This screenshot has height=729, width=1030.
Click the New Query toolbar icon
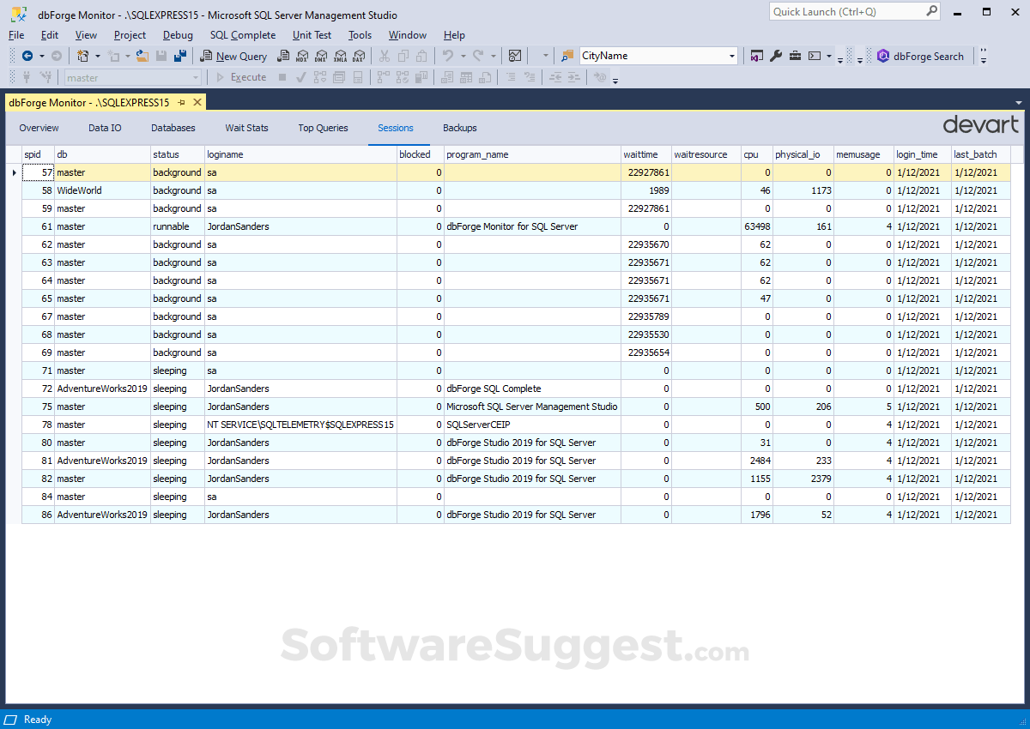[233, 56]
